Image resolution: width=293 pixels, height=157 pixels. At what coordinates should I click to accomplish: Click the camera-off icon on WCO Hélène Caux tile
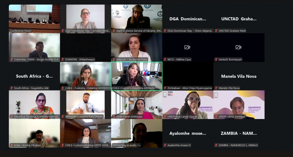[187, 47]
